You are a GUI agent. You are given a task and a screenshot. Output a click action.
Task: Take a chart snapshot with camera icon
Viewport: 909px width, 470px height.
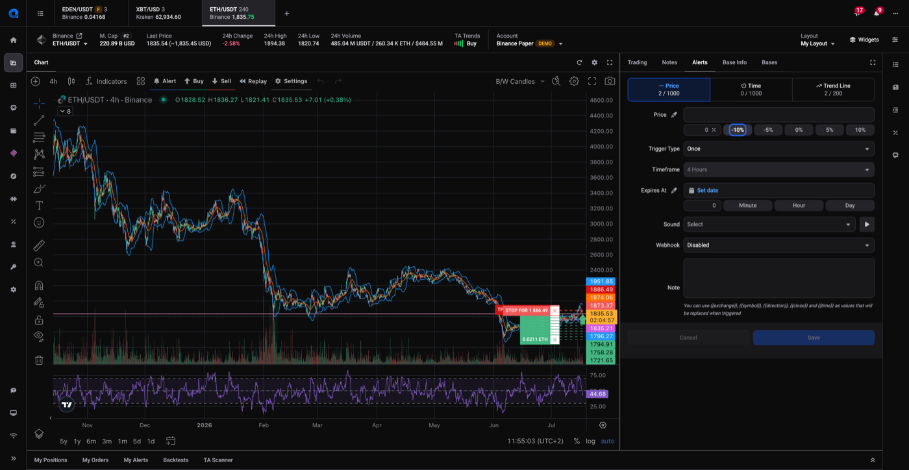tap(610, 81)
